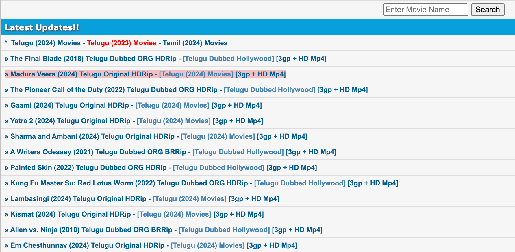This screenshot has width=515, height=252.
Task: Open Telugu Dubbed Hollywood category beside Painted Skin
Action: click(219, 168)
